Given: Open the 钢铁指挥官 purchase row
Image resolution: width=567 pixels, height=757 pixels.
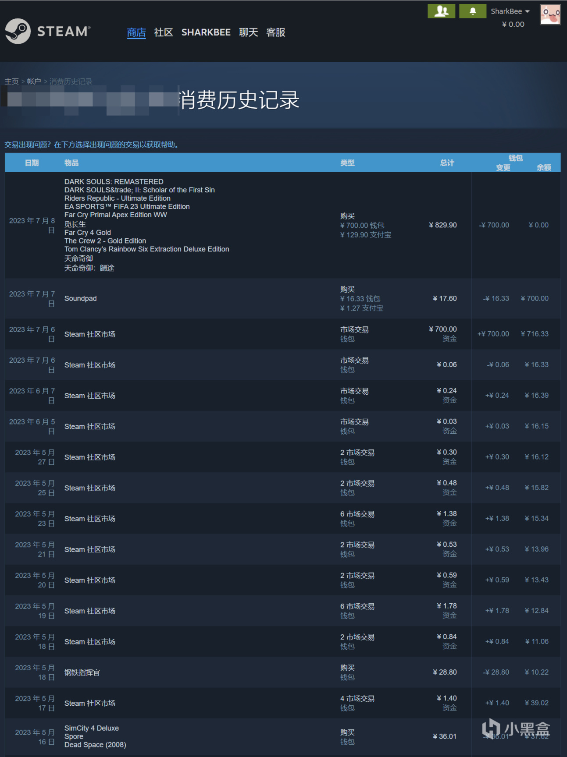Looking at the screenshot, I should coord(283,672).
